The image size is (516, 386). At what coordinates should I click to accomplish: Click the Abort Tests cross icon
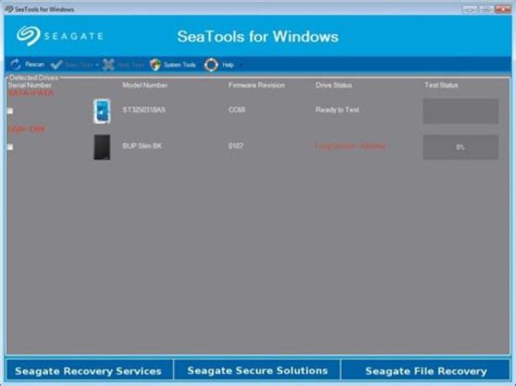pyautogui.click(x=109, y=65)
